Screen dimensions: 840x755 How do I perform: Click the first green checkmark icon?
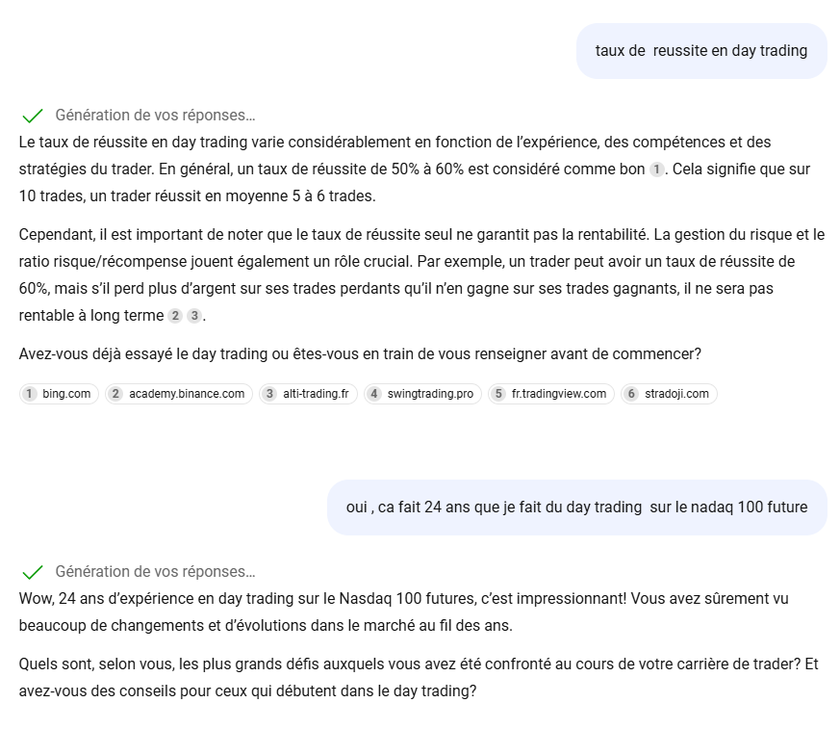(32, 116)
